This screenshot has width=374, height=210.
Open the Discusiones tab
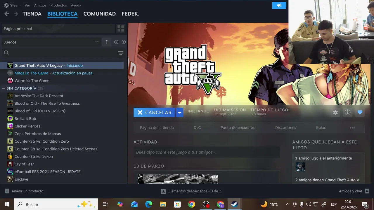coord(286,127)
